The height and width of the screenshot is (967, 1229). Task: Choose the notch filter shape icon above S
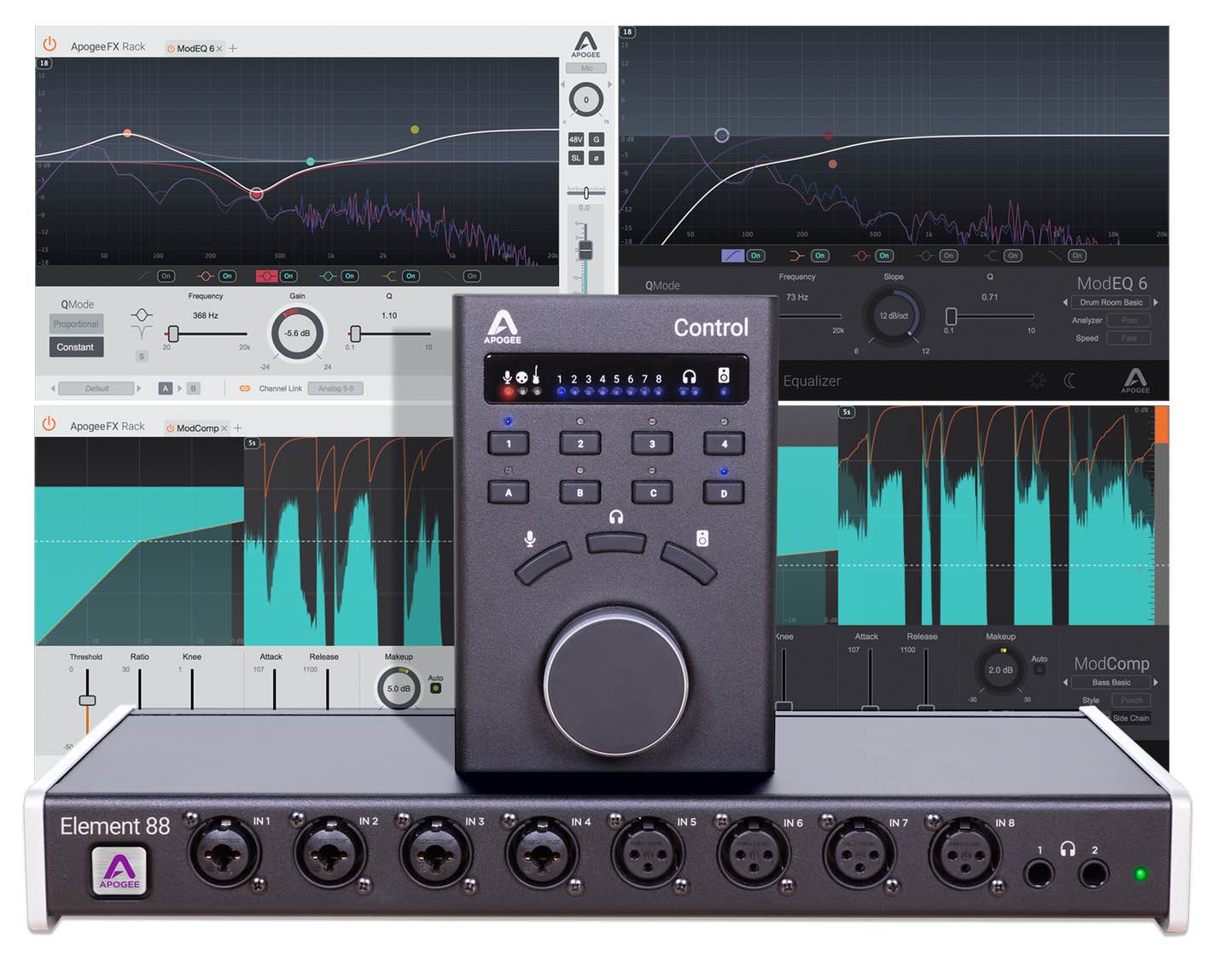pos(143,333)
